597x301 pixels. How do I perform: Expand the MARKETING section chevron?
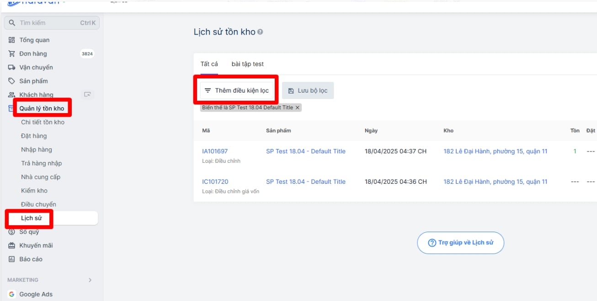[x=90, y=280]
